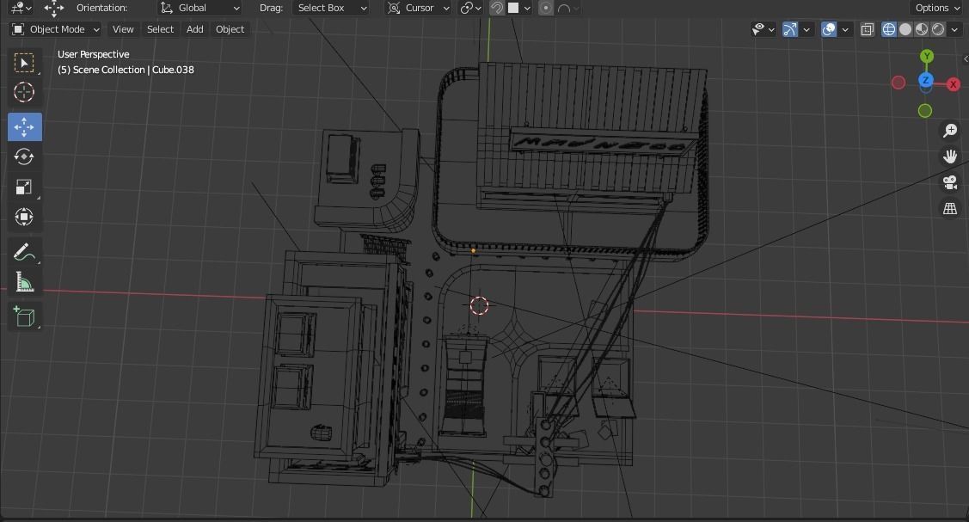Enable snapping with the magnet icon

497,8
